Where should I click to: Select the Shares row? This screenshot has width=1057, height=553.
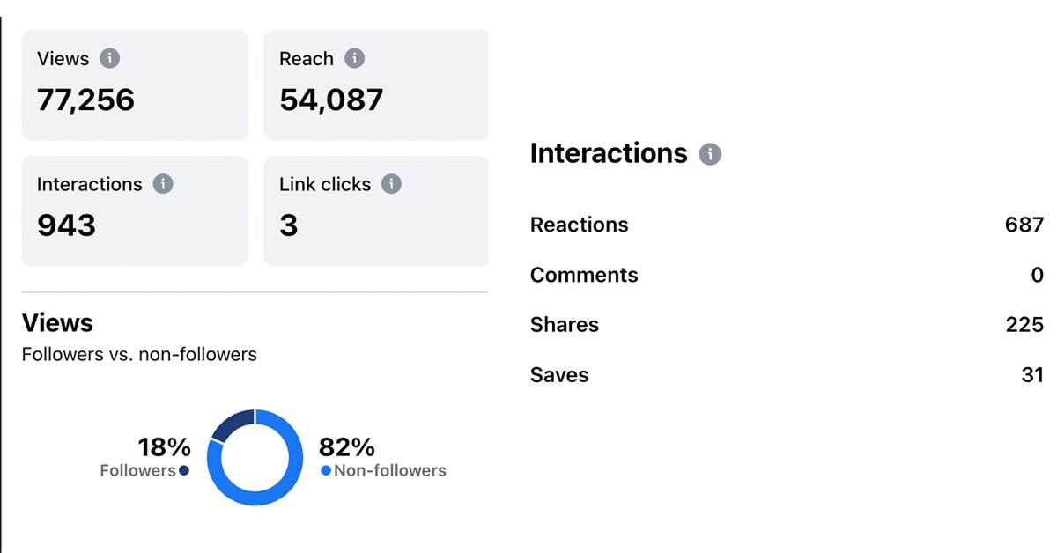787,325
